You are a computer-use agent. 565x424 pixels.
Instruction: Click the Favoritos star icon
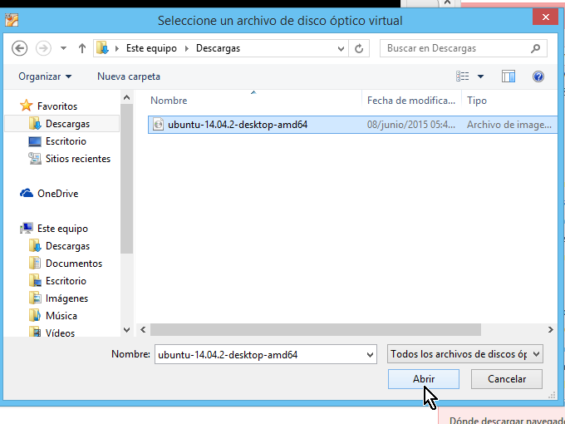(x=27, y=106)
